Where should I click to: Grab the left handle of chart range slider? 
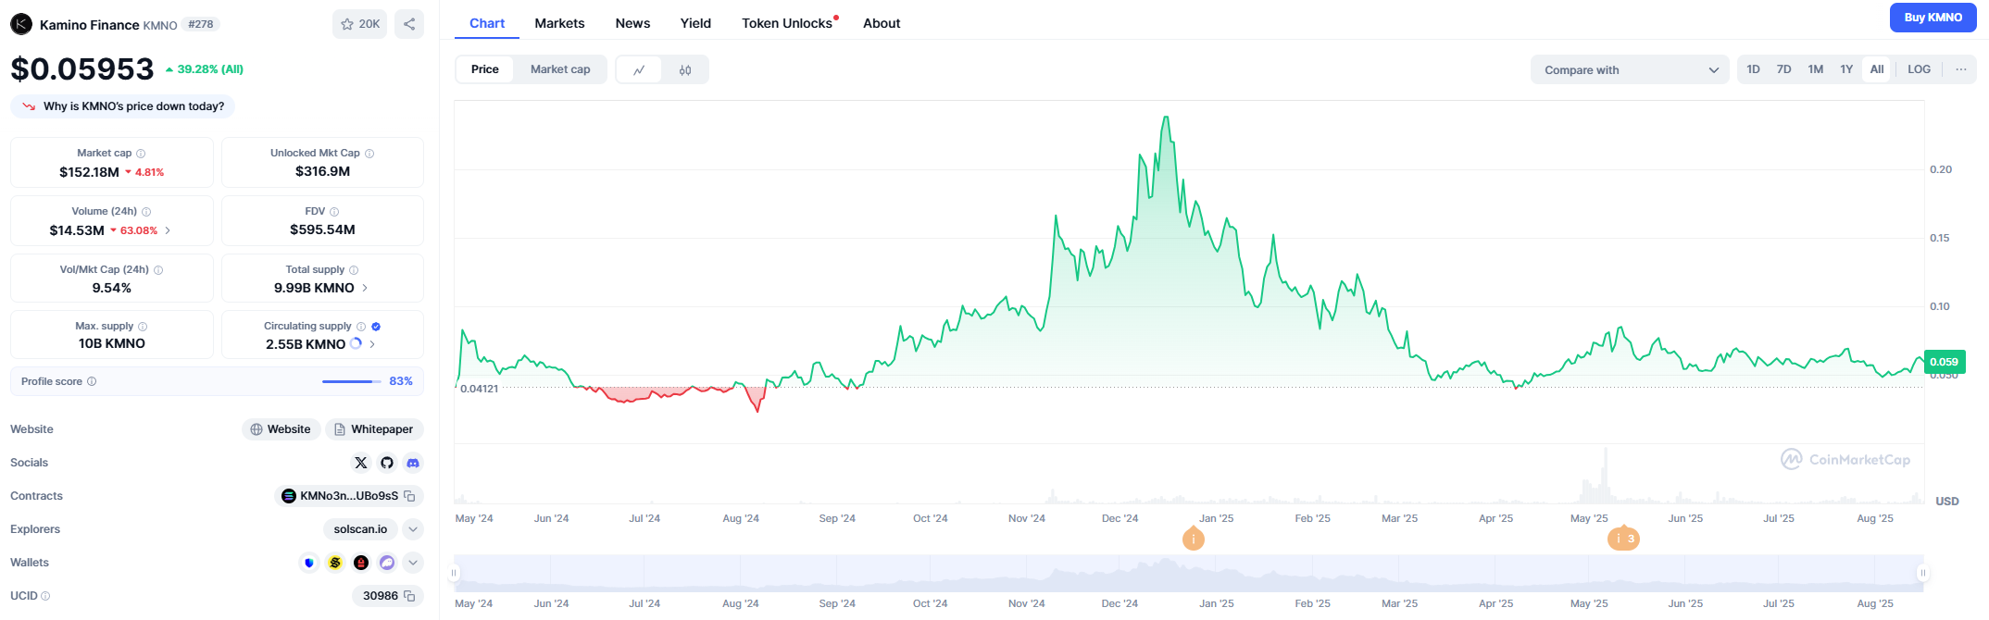pyautogui.click(x=454, y=573)
